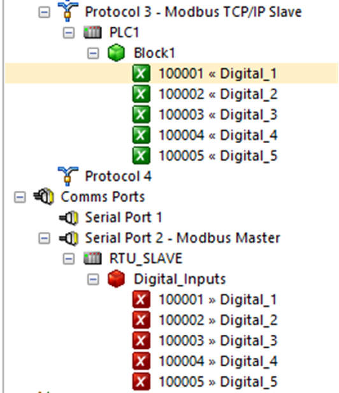Collapse the Protocol 3 Modbus TCP/IP Slave node
This screenshot has width=339, height=393.
coord(45,12)
